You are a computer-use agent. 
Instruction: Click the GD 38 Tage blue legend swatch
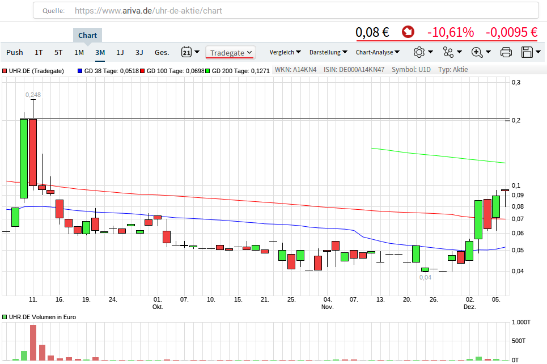point(80,71)
